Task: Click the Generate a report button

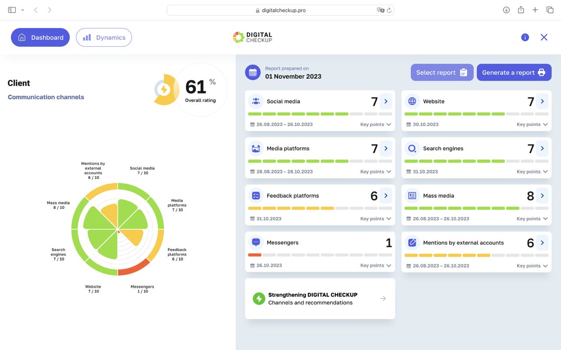Action: point(514,73)
